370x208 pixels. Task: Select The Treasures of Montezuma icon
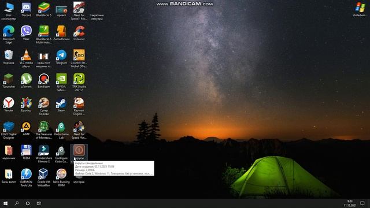pos(44,130)
